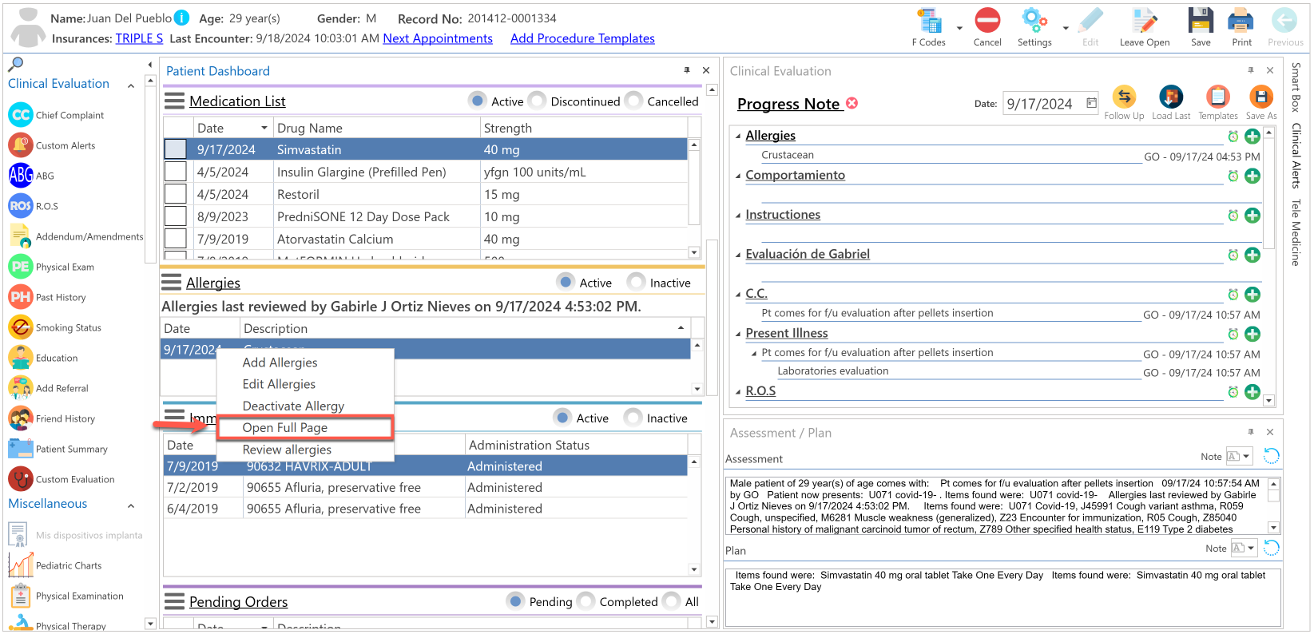Collapse the Present Illness section triangle
Screen dimensions: 1314x634
[738, 334]
